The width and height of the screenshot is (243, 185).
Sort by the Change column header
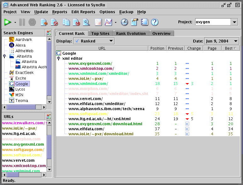click(x=194, y=48)
